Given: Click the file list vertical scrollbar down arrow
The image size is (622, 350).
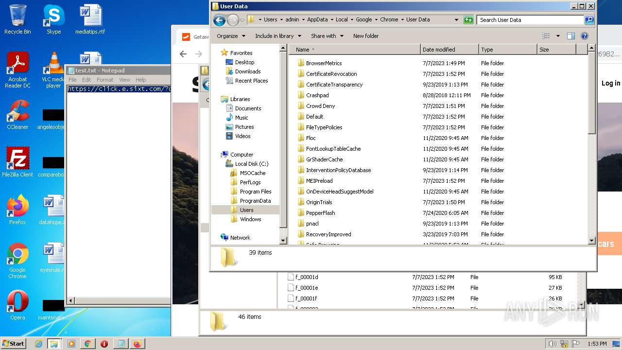Looking at the screenshot, I should pos(591,240).
